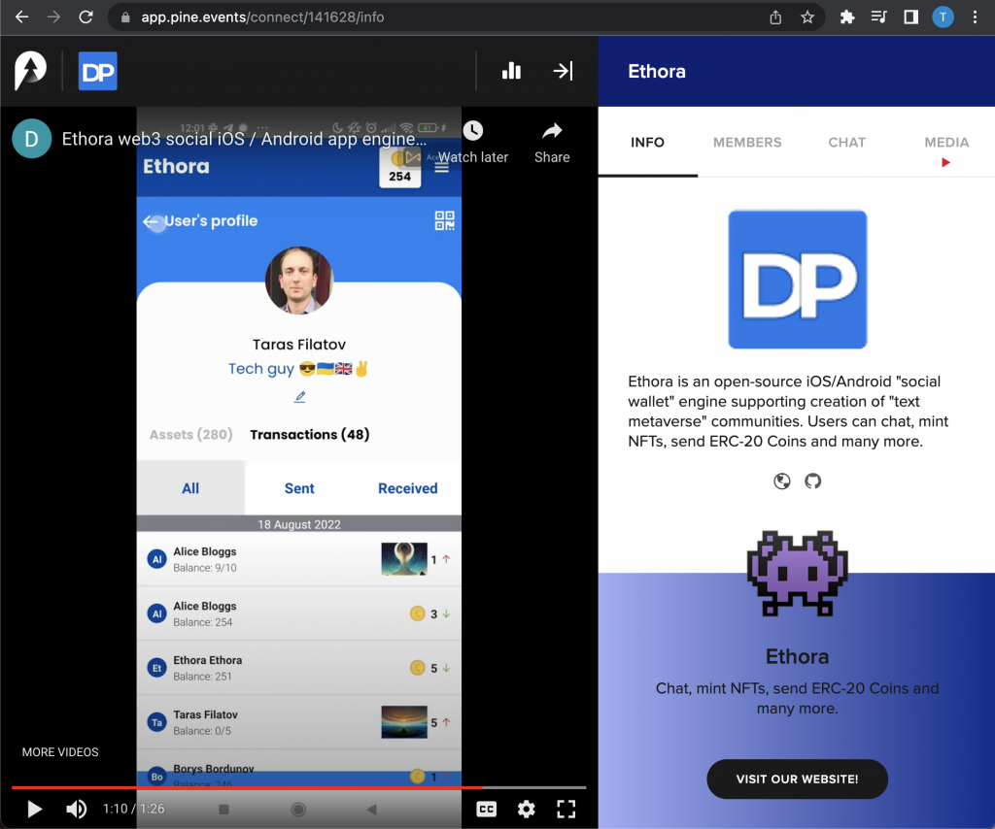Open the bar chart stats icon
The width and height of the screenshot is (995, 829).
[x=511, y=71]
